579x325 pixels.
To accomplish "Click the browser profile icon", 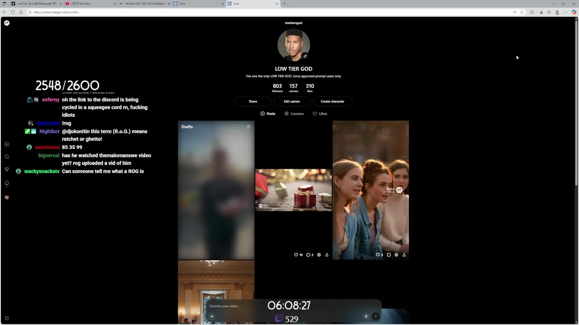I will coord(557,12).
